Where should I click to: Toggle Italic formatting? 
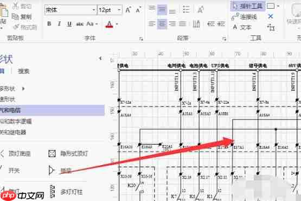(59, 24)
